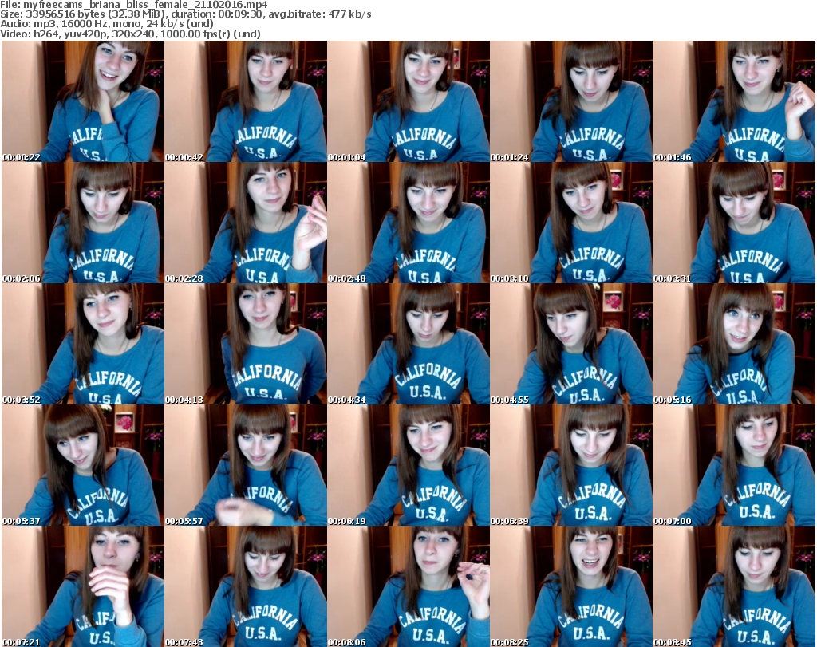
Task: Select the frame at 00:03:31
Action: (x=733, y=223)
